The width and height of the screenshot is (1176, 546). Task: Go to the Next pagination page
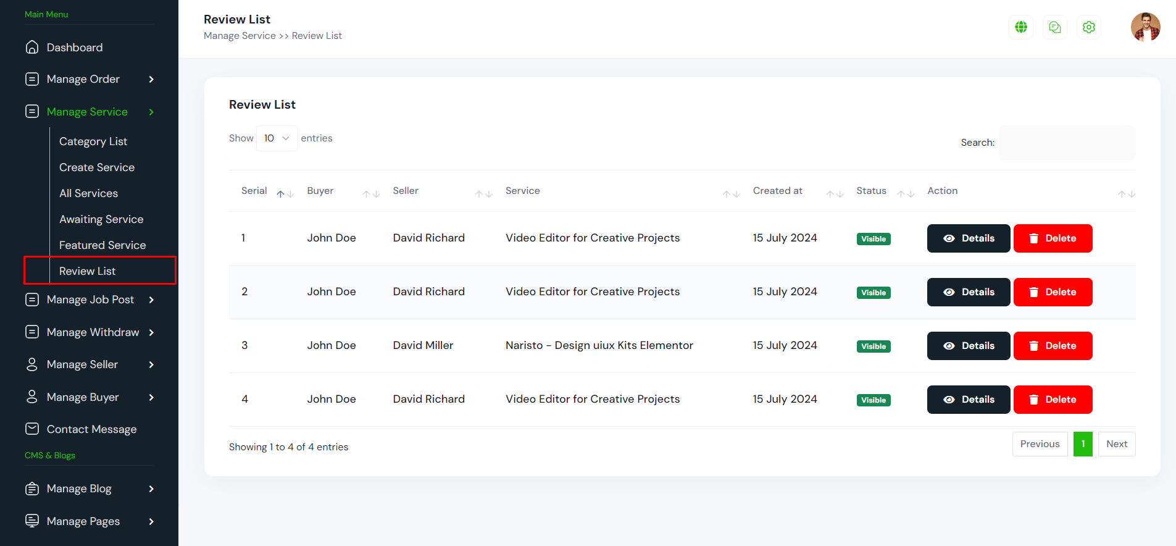(1116, 444)
